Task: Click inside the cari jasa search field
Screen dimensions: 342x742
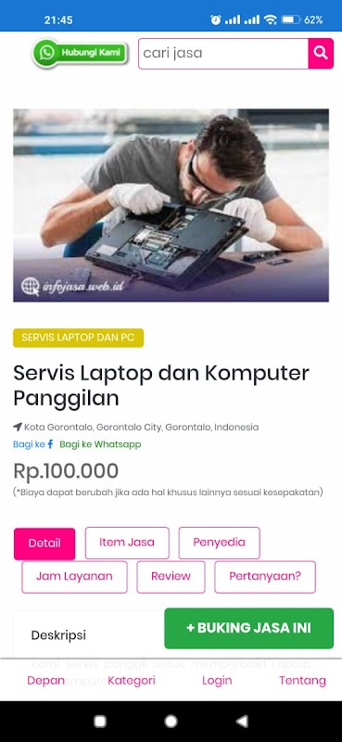Action: [223, 54]
